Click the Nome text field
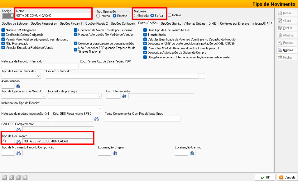 (53, 16)
